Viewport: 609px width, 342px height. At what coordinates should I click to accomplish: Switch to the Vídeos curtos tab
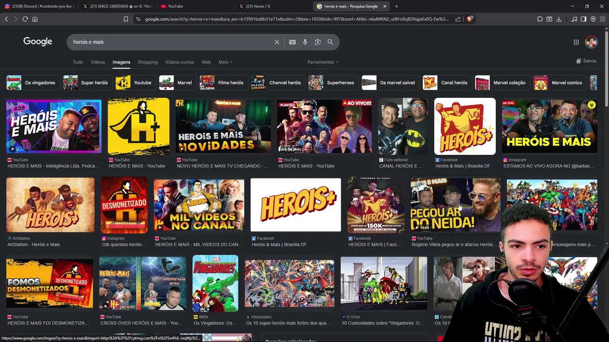pos(179,62)
